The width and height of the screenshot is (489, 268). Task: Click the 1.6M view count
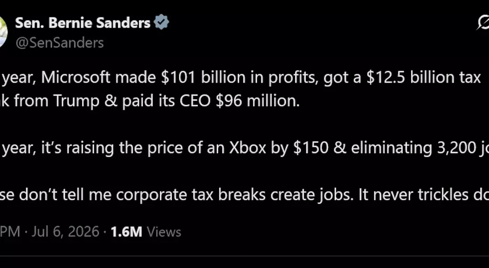click(126, 232)
